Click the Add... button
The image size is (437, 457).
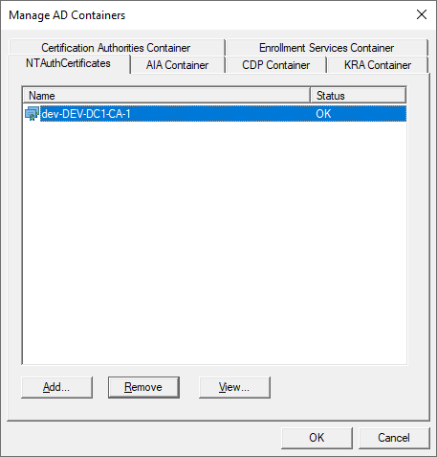tap(56, 387)
